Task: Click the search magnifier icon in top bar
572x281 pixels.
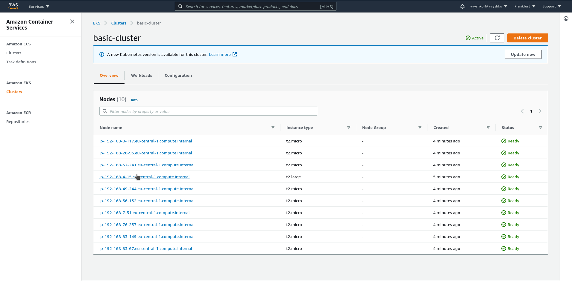Action: pyautogui.click(x=180, y=6)
